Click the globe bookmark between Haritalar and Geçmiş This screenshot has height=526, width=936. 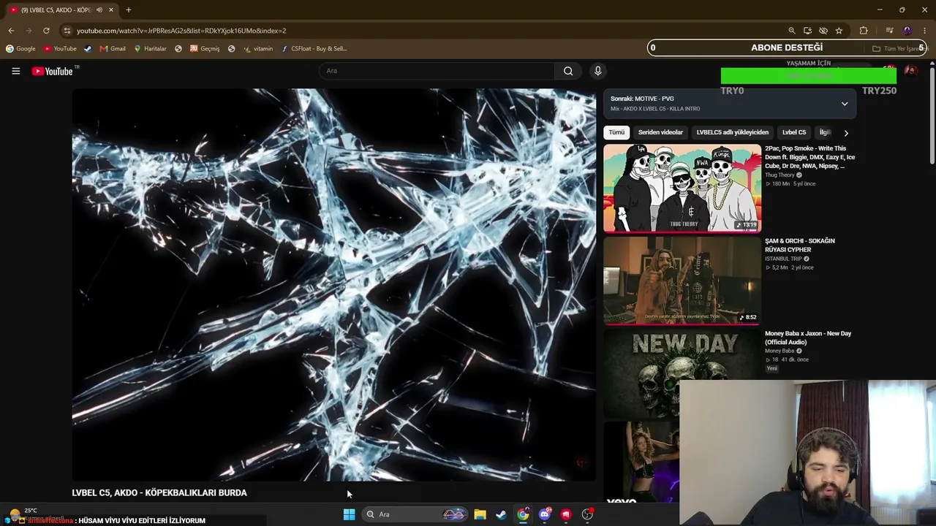pos(178,49)
